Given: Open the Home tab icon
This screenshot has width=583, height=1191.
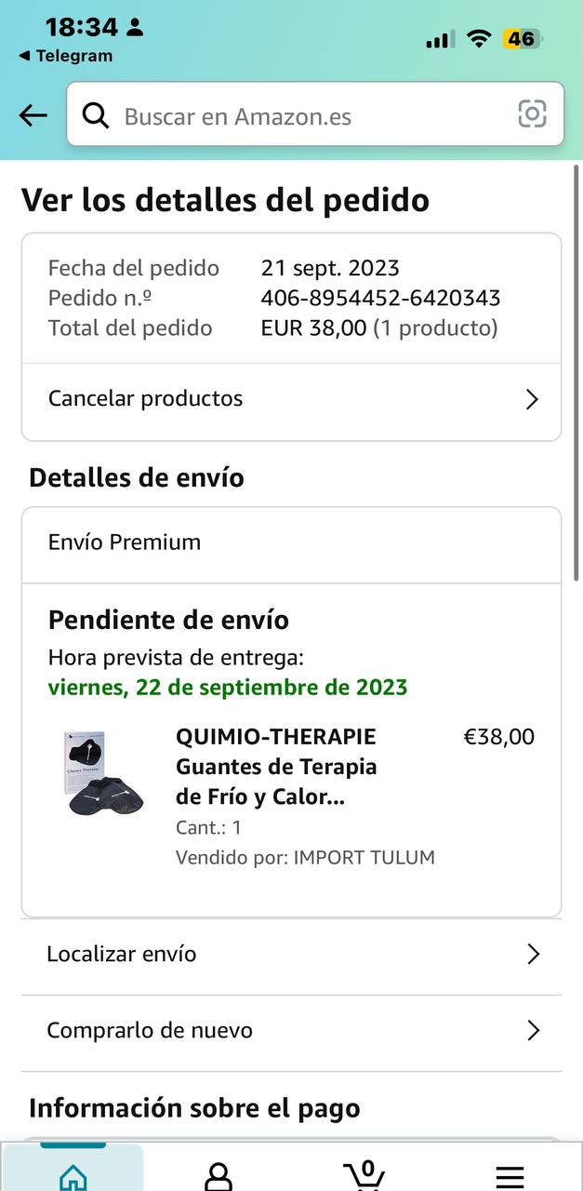Looking at the screenshot, I should point(73,1174).
